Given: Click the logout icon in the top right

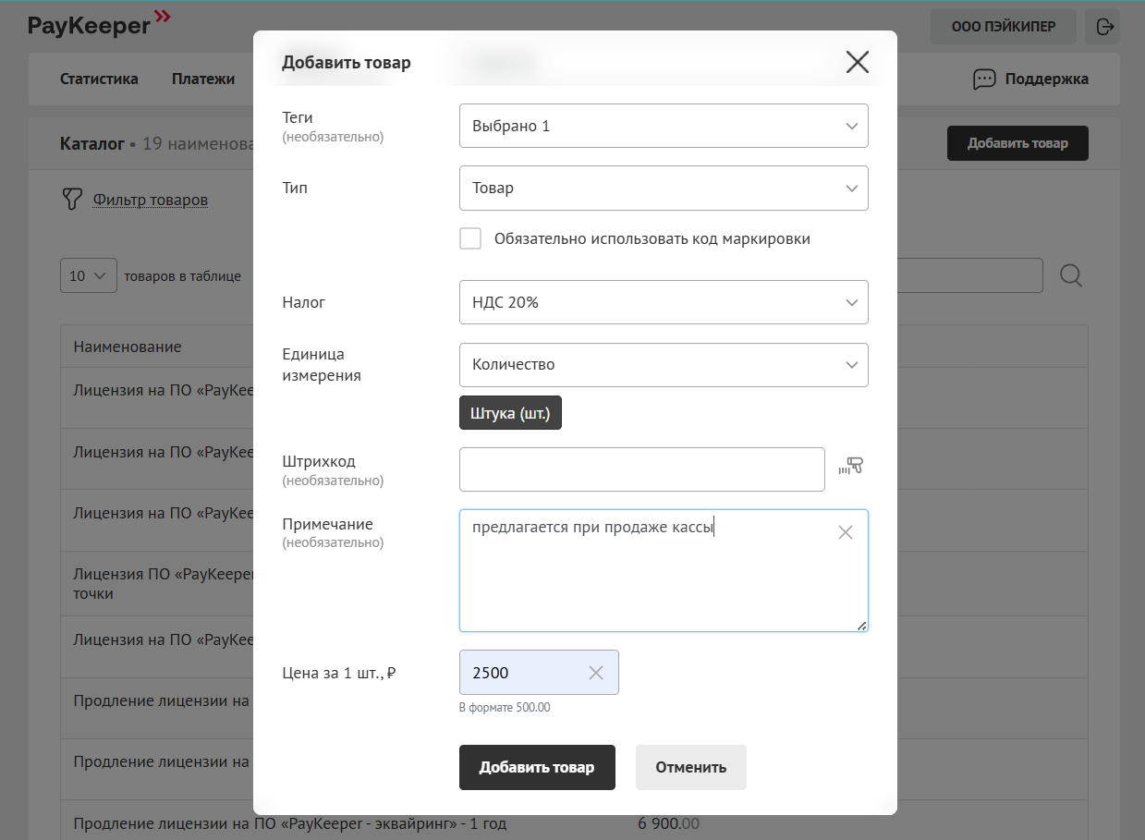Looking at the screenshot, I should click(1104, 27).
